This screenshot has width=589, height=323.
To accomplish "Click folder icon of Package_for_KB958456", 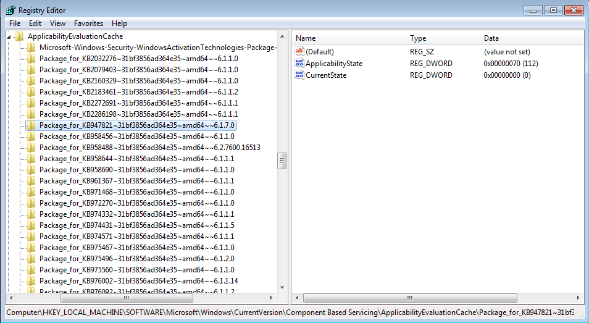I will (31, 136).
